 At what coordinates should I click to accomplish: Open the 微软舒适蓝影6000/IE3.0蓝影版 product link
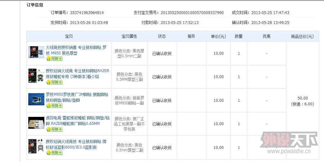(76, 144)
